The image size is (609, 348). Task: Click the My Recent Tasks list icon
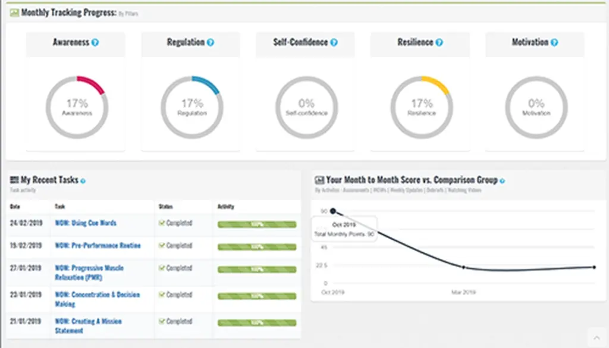[x=15, y=180]
